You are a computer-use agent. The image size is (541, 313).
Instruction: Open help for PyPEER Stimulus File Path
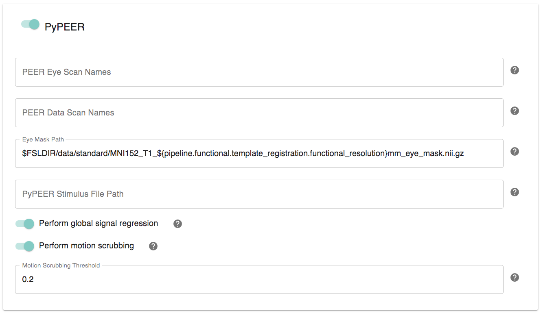(x=514, y=192)
